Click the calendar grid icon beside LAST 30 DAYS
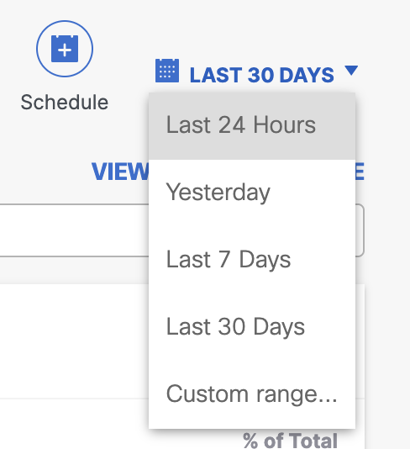The width and height of the screenshot is (410, 449). [x=167, y=71]
